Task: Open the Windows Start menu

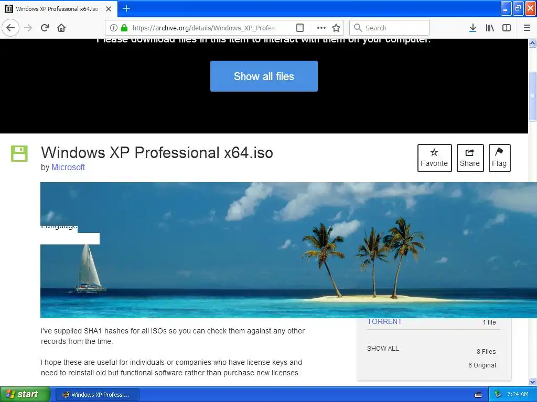Action: point(25,394)
